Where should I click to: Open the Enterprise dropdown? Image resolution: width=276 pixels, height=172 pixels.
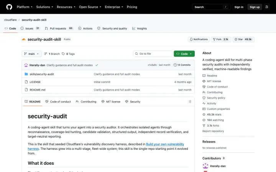point(114,7)
